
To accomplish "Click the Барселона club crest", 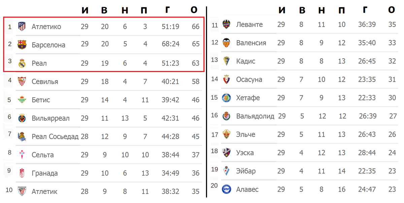I will click(x=22, y=44).
